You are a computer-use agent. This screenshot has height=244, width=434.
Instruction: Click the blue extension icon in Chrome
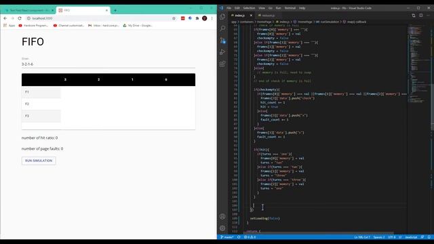(190, 18)
